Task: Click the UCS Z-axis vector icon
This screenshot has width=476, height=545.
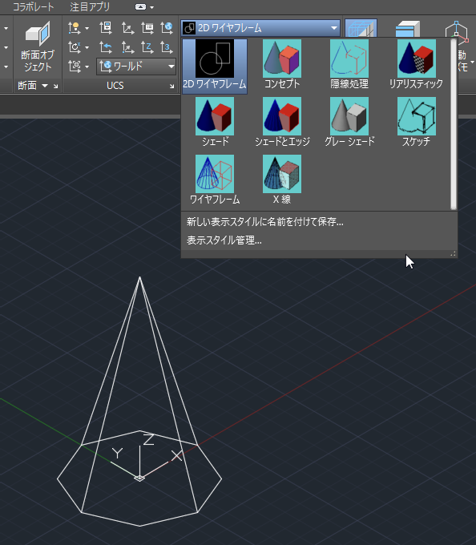Action: click(x=147, y=47)
